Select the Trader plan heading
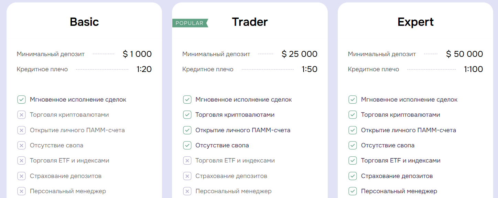Viewport: 498px width, 198px height. pyautogui.click(x=250, y=22)
